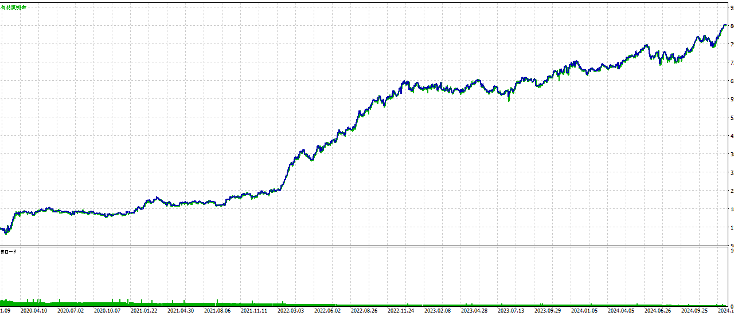Viewport: 734px width, 316px height.
Task: Click the 2022.08.26 date label
Action: click(x=364, y=311)
